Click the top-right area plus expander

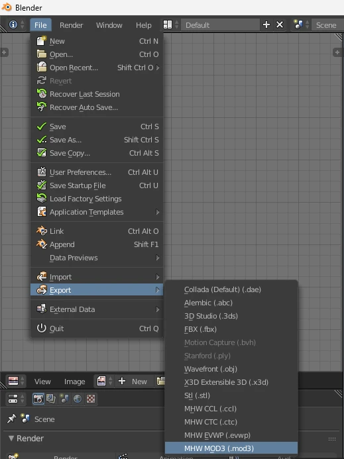click(x=337, y=52)
